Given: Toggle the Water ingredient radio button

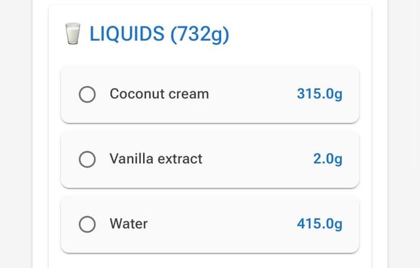Looking at the screenshot, I should [87, 225].
